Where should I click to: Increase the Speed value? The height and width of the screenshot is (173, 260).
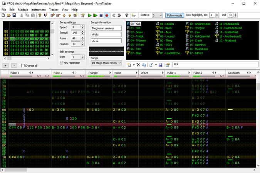pos(82,26)
